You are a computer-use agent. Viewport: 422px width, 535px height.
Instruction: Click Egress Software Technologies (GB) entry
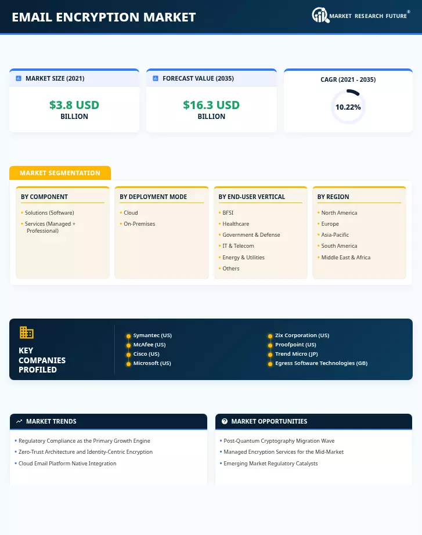[x=321, y=363]
